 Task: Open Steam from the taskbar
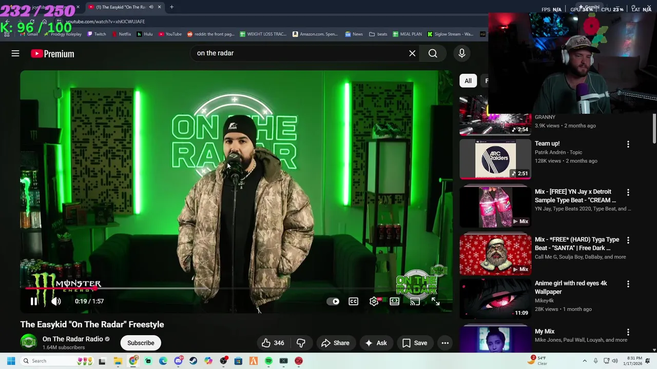click(193, 361)
